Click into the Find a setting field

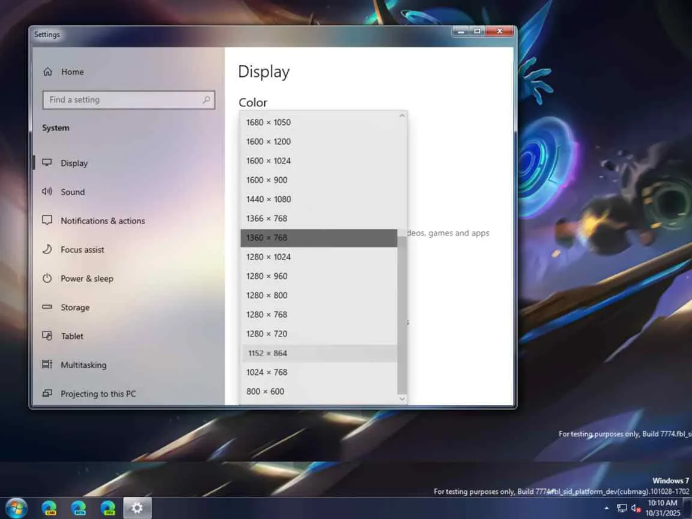129,100
